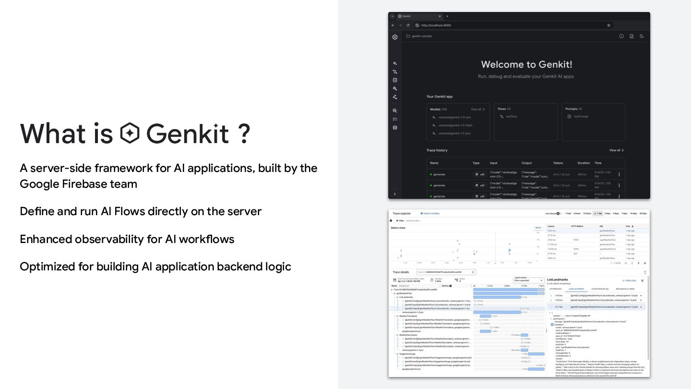The height and width of the screenshot is (389, 691).
Task: Go to previous page of traces
Action: [x=631, y=263]
